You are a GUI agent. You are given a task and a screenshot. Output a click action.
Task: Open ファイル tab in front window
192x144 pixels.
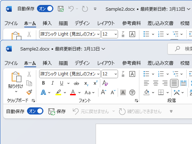pyautogui.click(x=11, y=63)
